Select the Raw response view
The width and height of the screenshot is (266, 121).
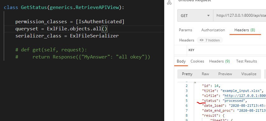205,74
